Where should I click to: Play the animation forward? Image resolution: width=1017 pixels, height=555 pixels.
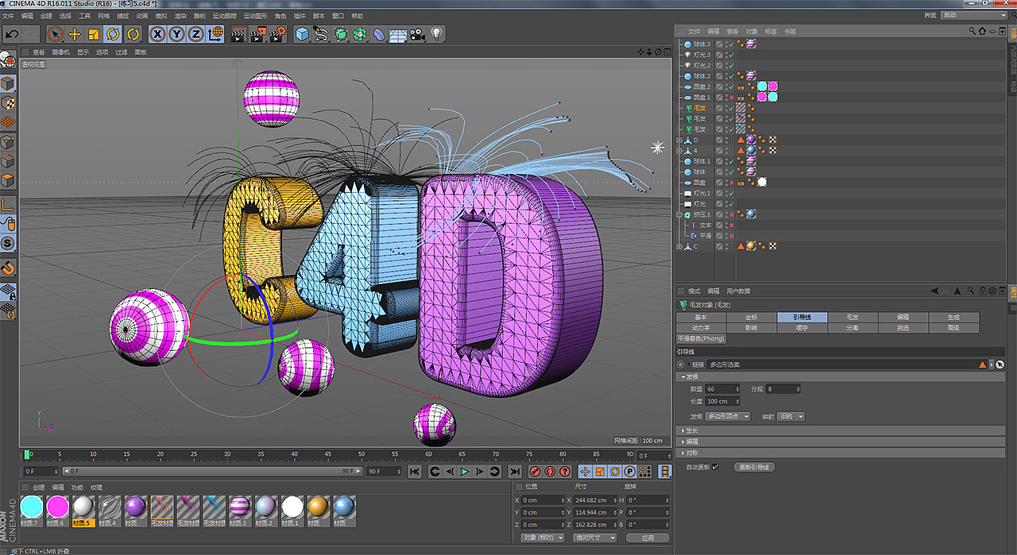[465, 472]
